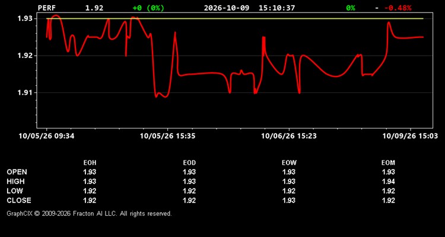
Task: Click the green +0 (0%) change value
Action: click(148, 8)
